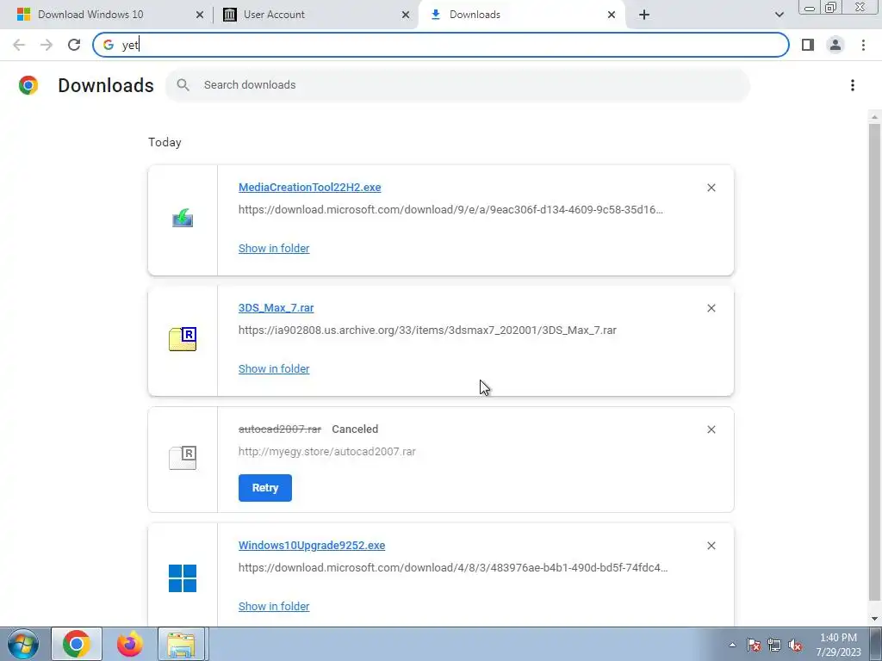Click the Action Center flag tray icon
This screenshot has height=661, width=882.
754,645
